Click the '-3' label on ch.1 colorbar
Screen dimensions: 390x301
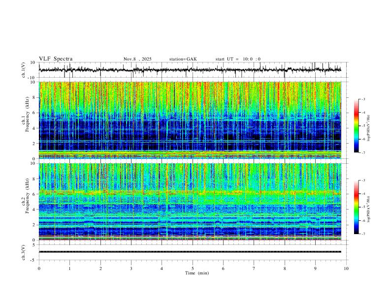[x=363, y=99]
